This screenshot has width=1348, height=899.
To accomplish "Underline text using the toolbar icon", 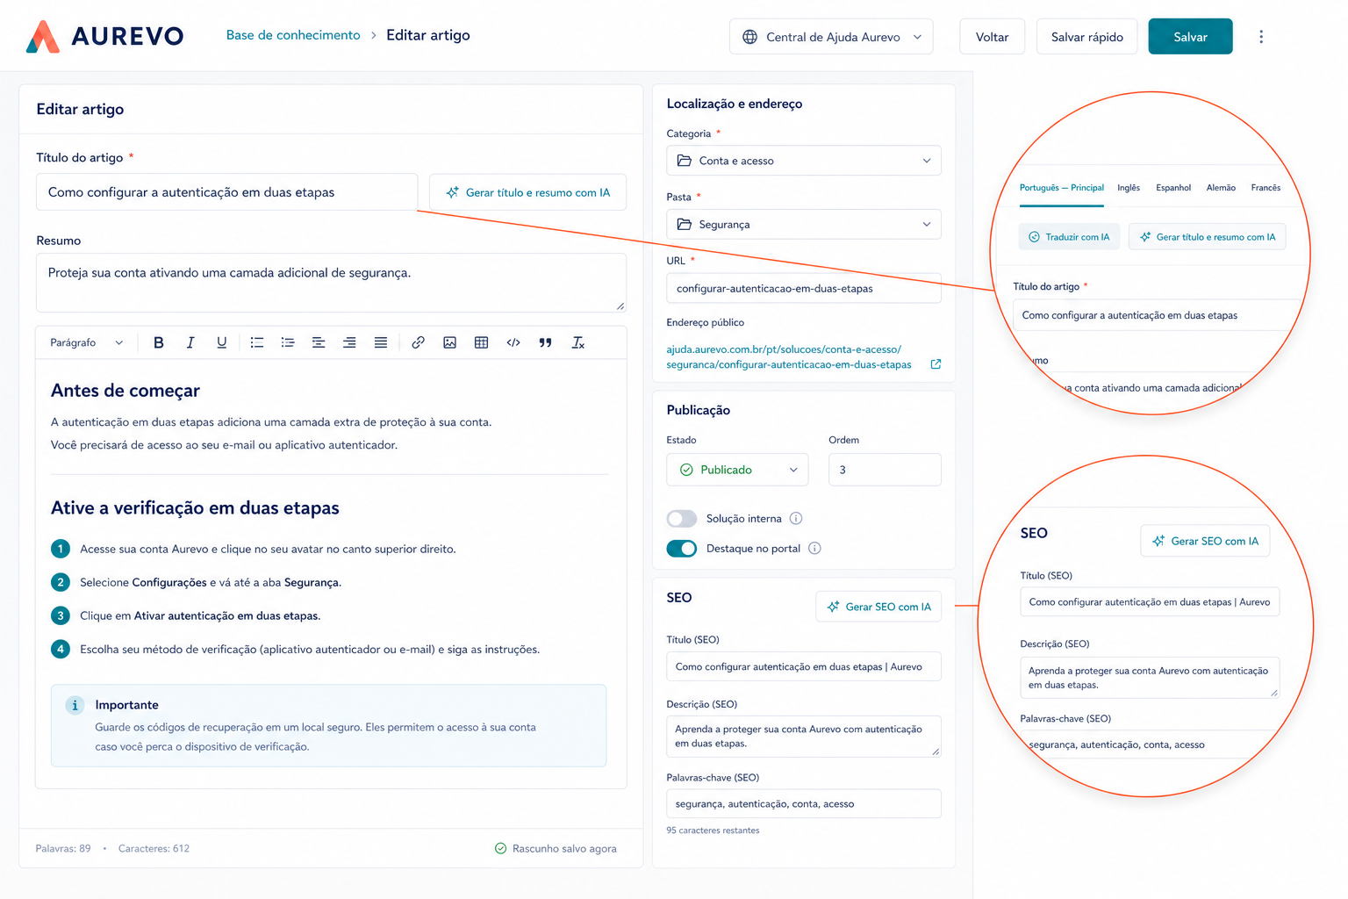I will point(221,342).
